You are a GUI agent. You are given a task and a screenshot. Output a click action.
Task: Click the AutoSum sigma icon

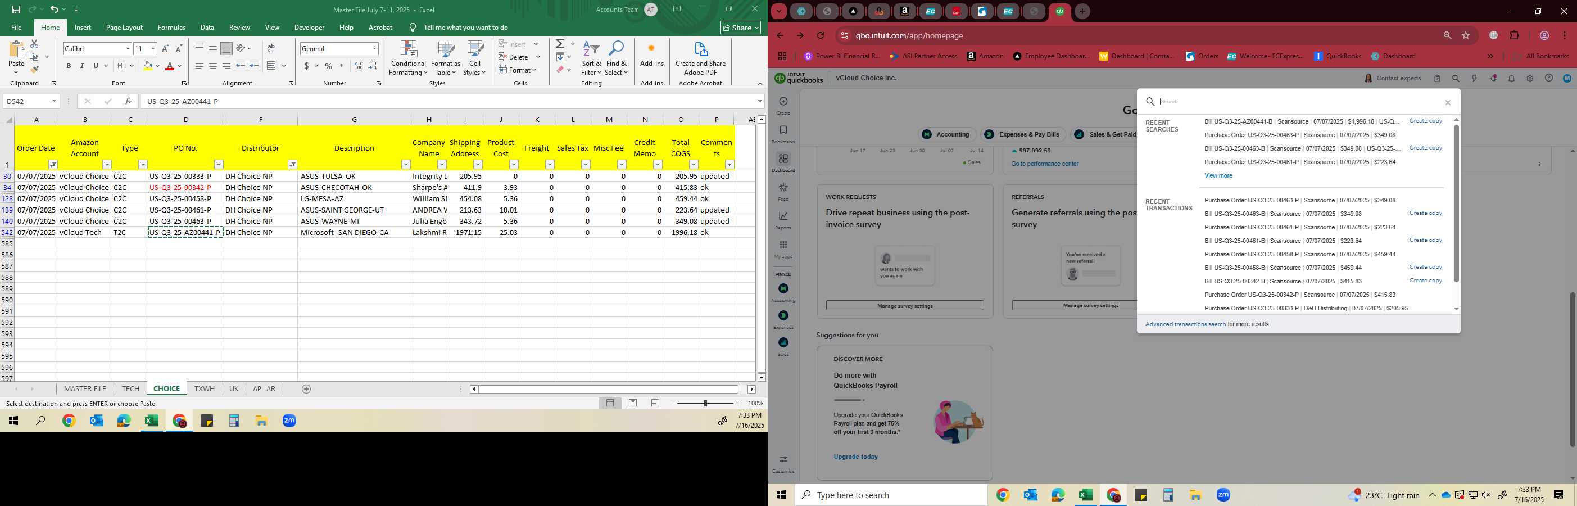[x=560, y=44]
